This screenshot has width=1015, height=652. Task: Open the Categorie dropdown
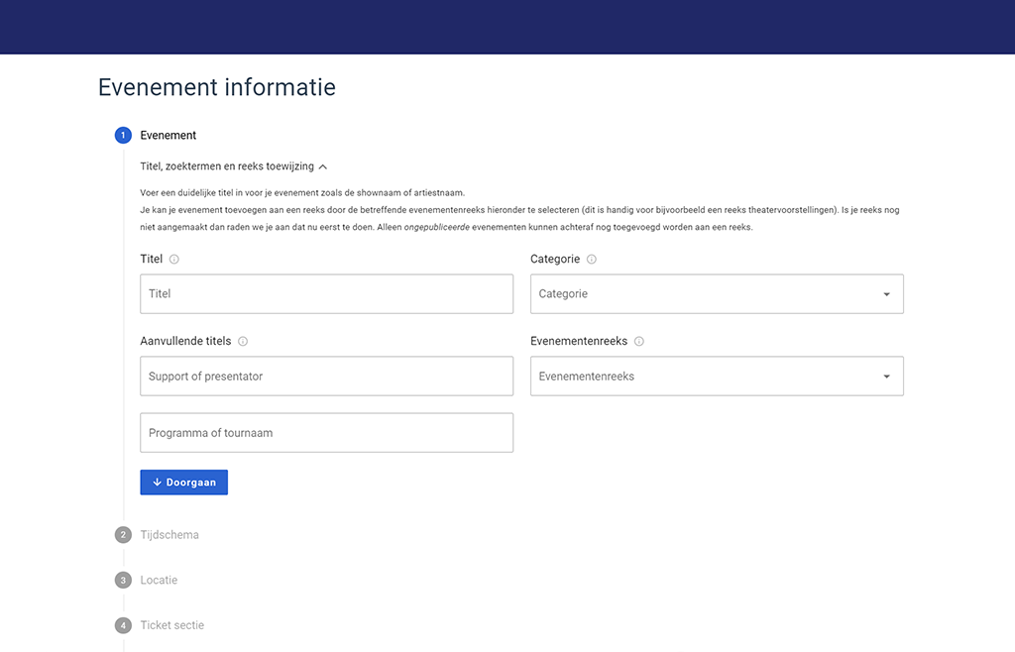(716, 294)
